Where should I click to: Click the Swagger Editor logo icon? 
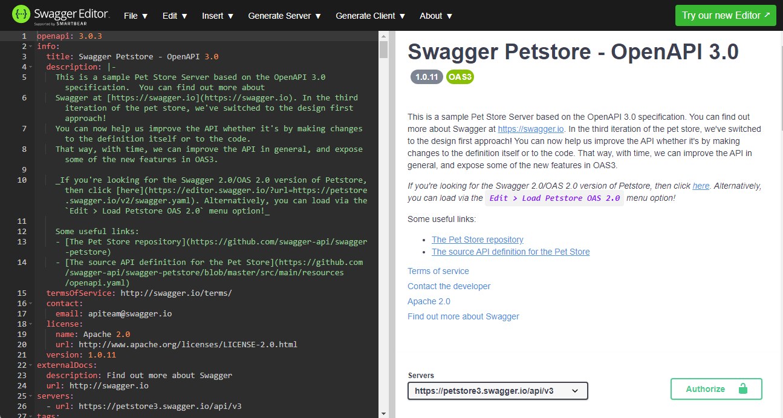pos(21,15)
